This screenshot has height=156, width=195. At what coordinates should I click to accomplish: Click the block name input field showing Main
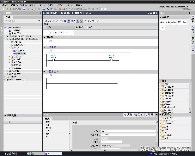click(x=128, y=131)
